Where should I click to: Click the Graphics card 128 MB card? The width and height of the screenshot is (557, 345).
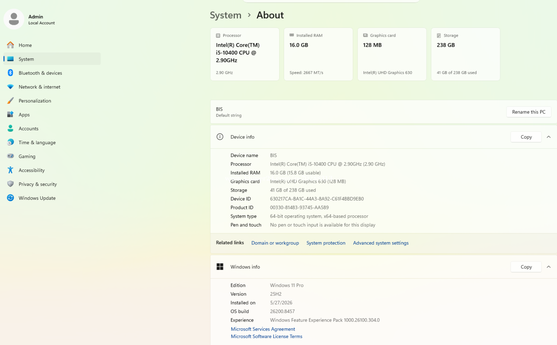(x=392, y=54)
